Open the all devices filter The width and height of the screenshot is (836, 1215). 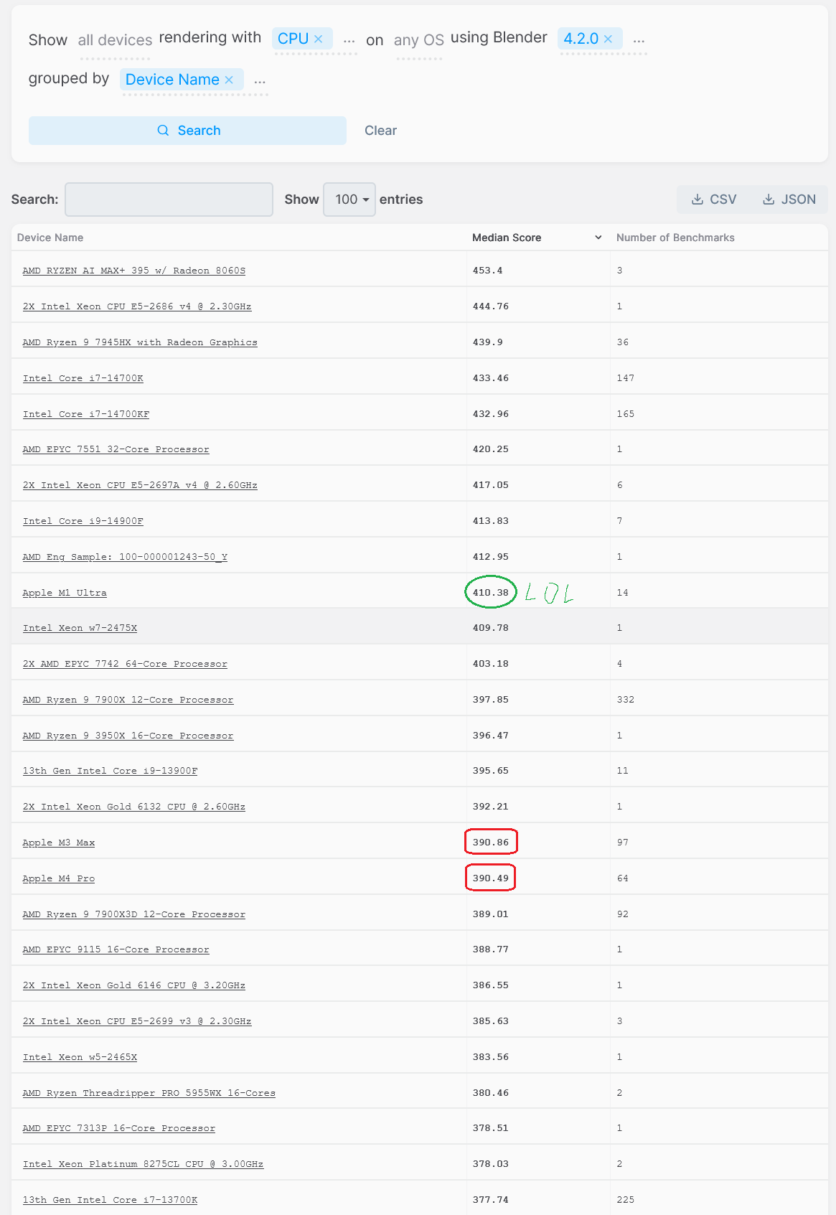pos(115,40)
